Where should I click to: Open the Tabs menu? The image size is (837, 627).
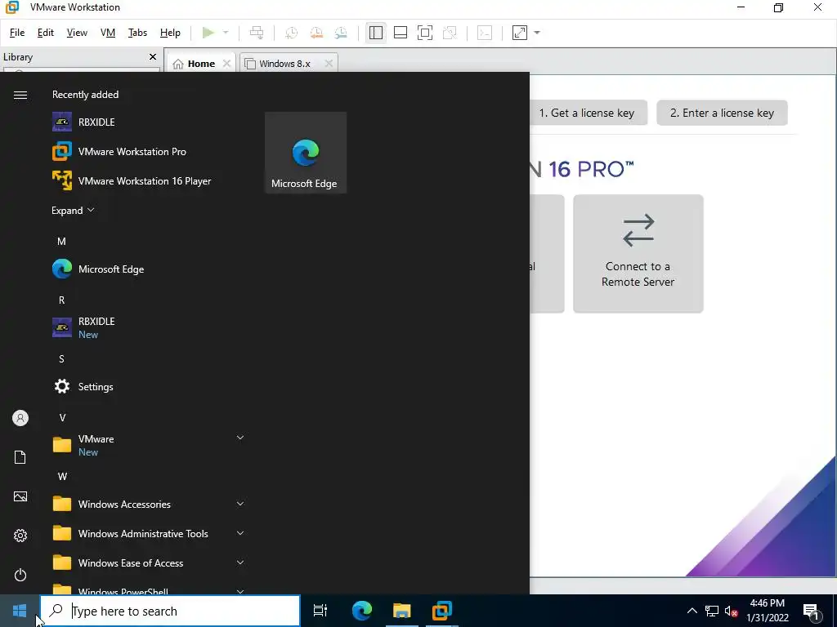(137, 33)
